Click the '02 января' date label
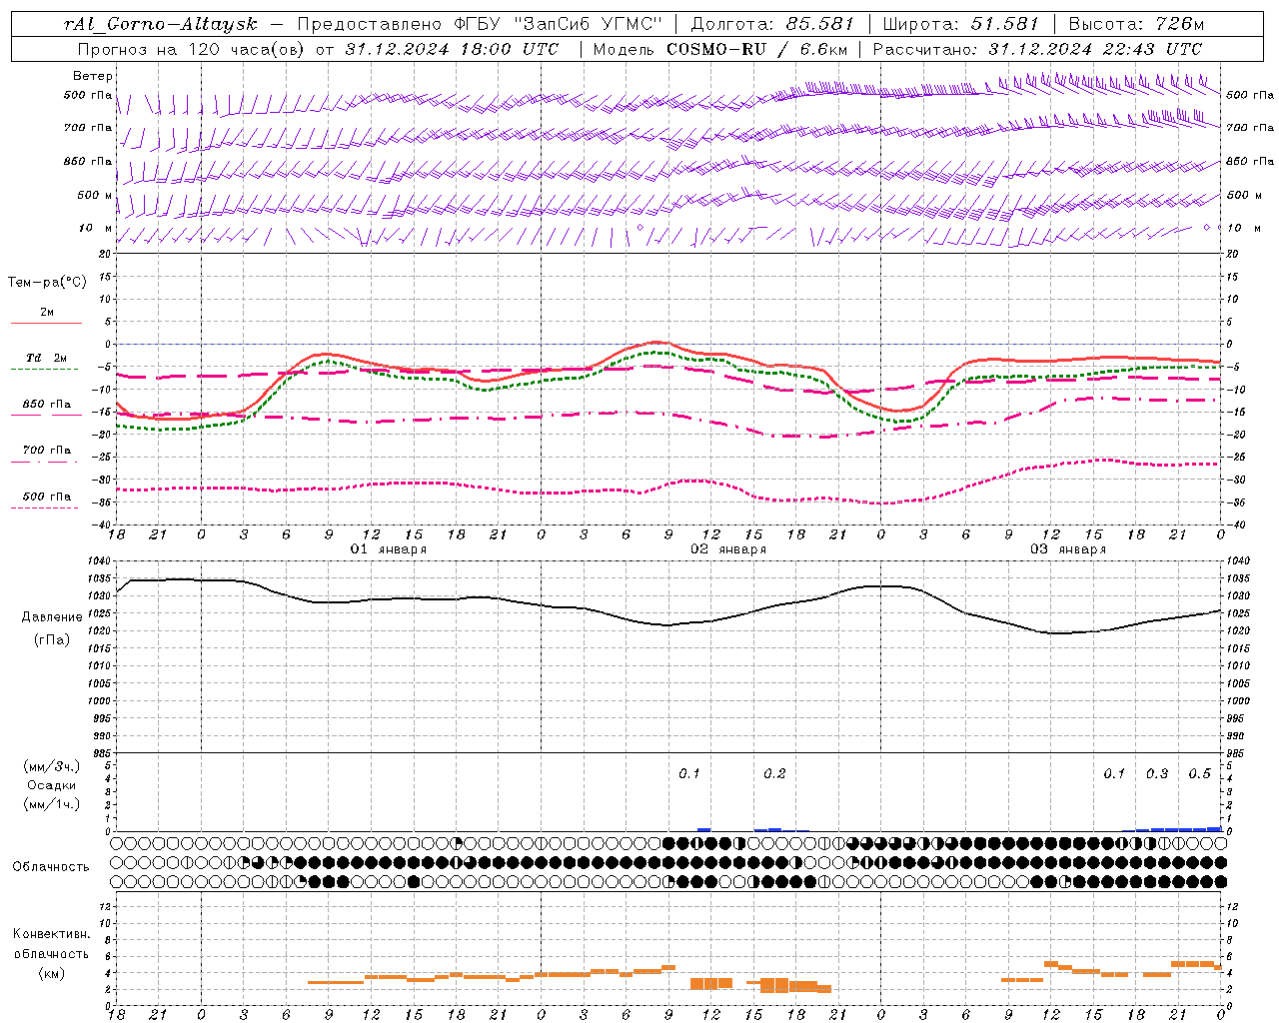 point(728,549)
